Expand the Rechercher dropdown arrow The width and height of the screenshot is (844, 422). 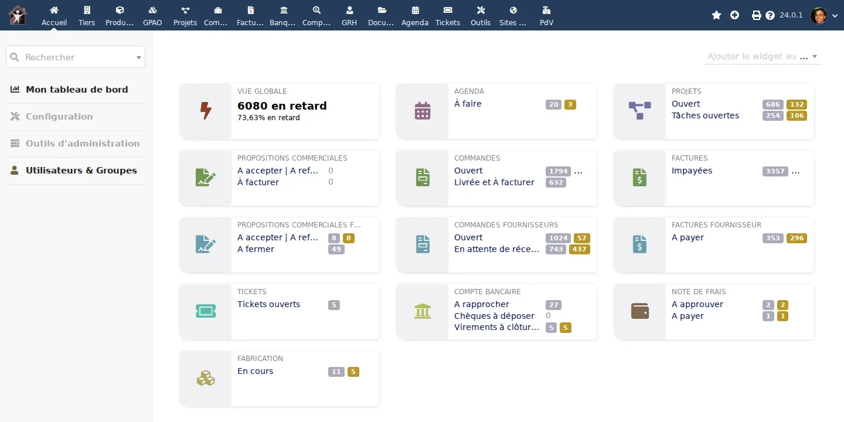click(139, 57)
